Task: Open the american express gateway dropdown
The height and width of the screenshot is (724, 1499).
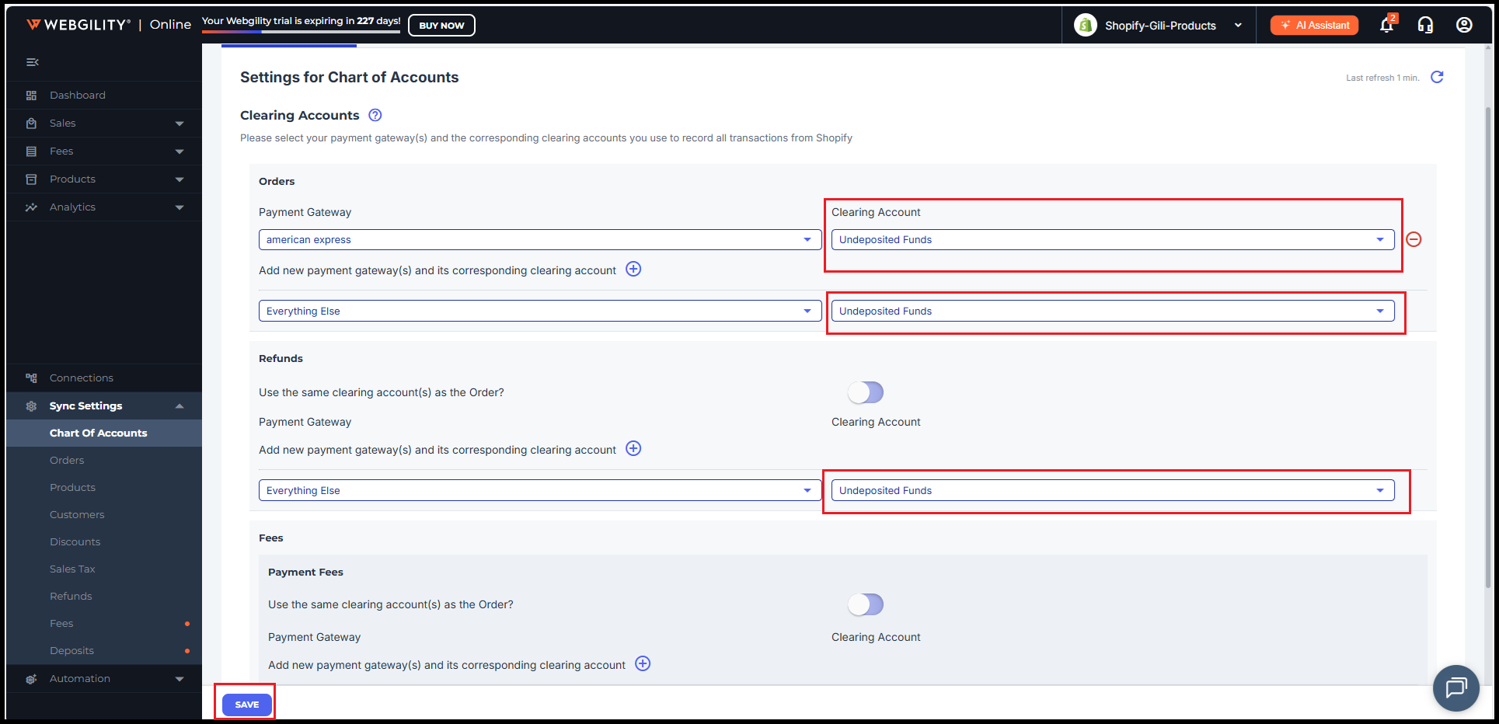Action: coord(539,240)
